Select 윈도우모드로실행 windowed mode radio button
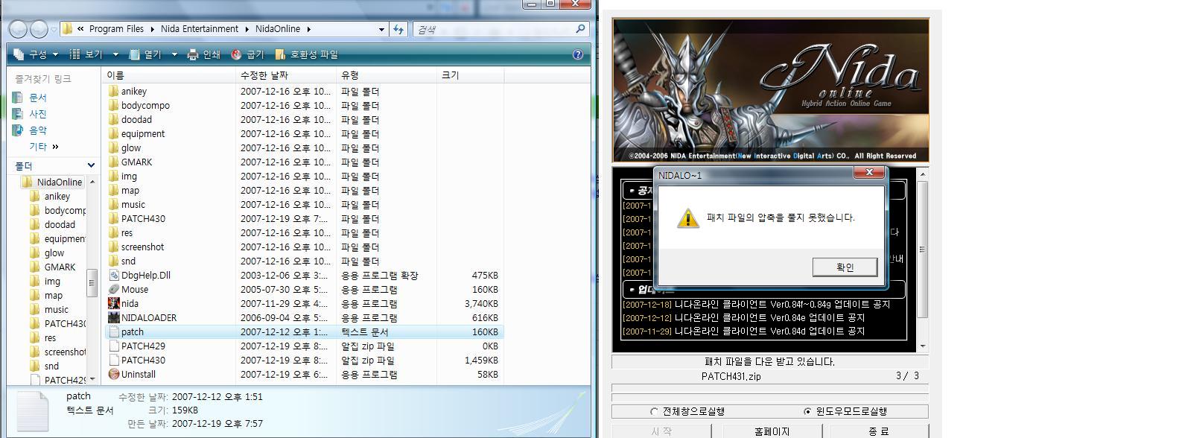Screen dimensions: 1179x438 807,411
